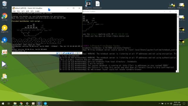Minimize the VirtualBox VM window
The image size is (188, 106).
68,8
